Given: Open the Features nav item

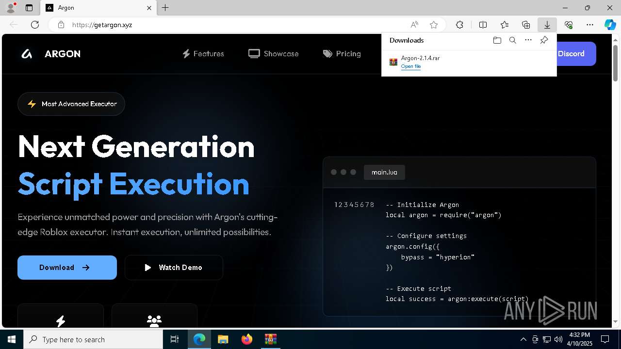Looking at the screenshot, I should [x=203, y=54].
